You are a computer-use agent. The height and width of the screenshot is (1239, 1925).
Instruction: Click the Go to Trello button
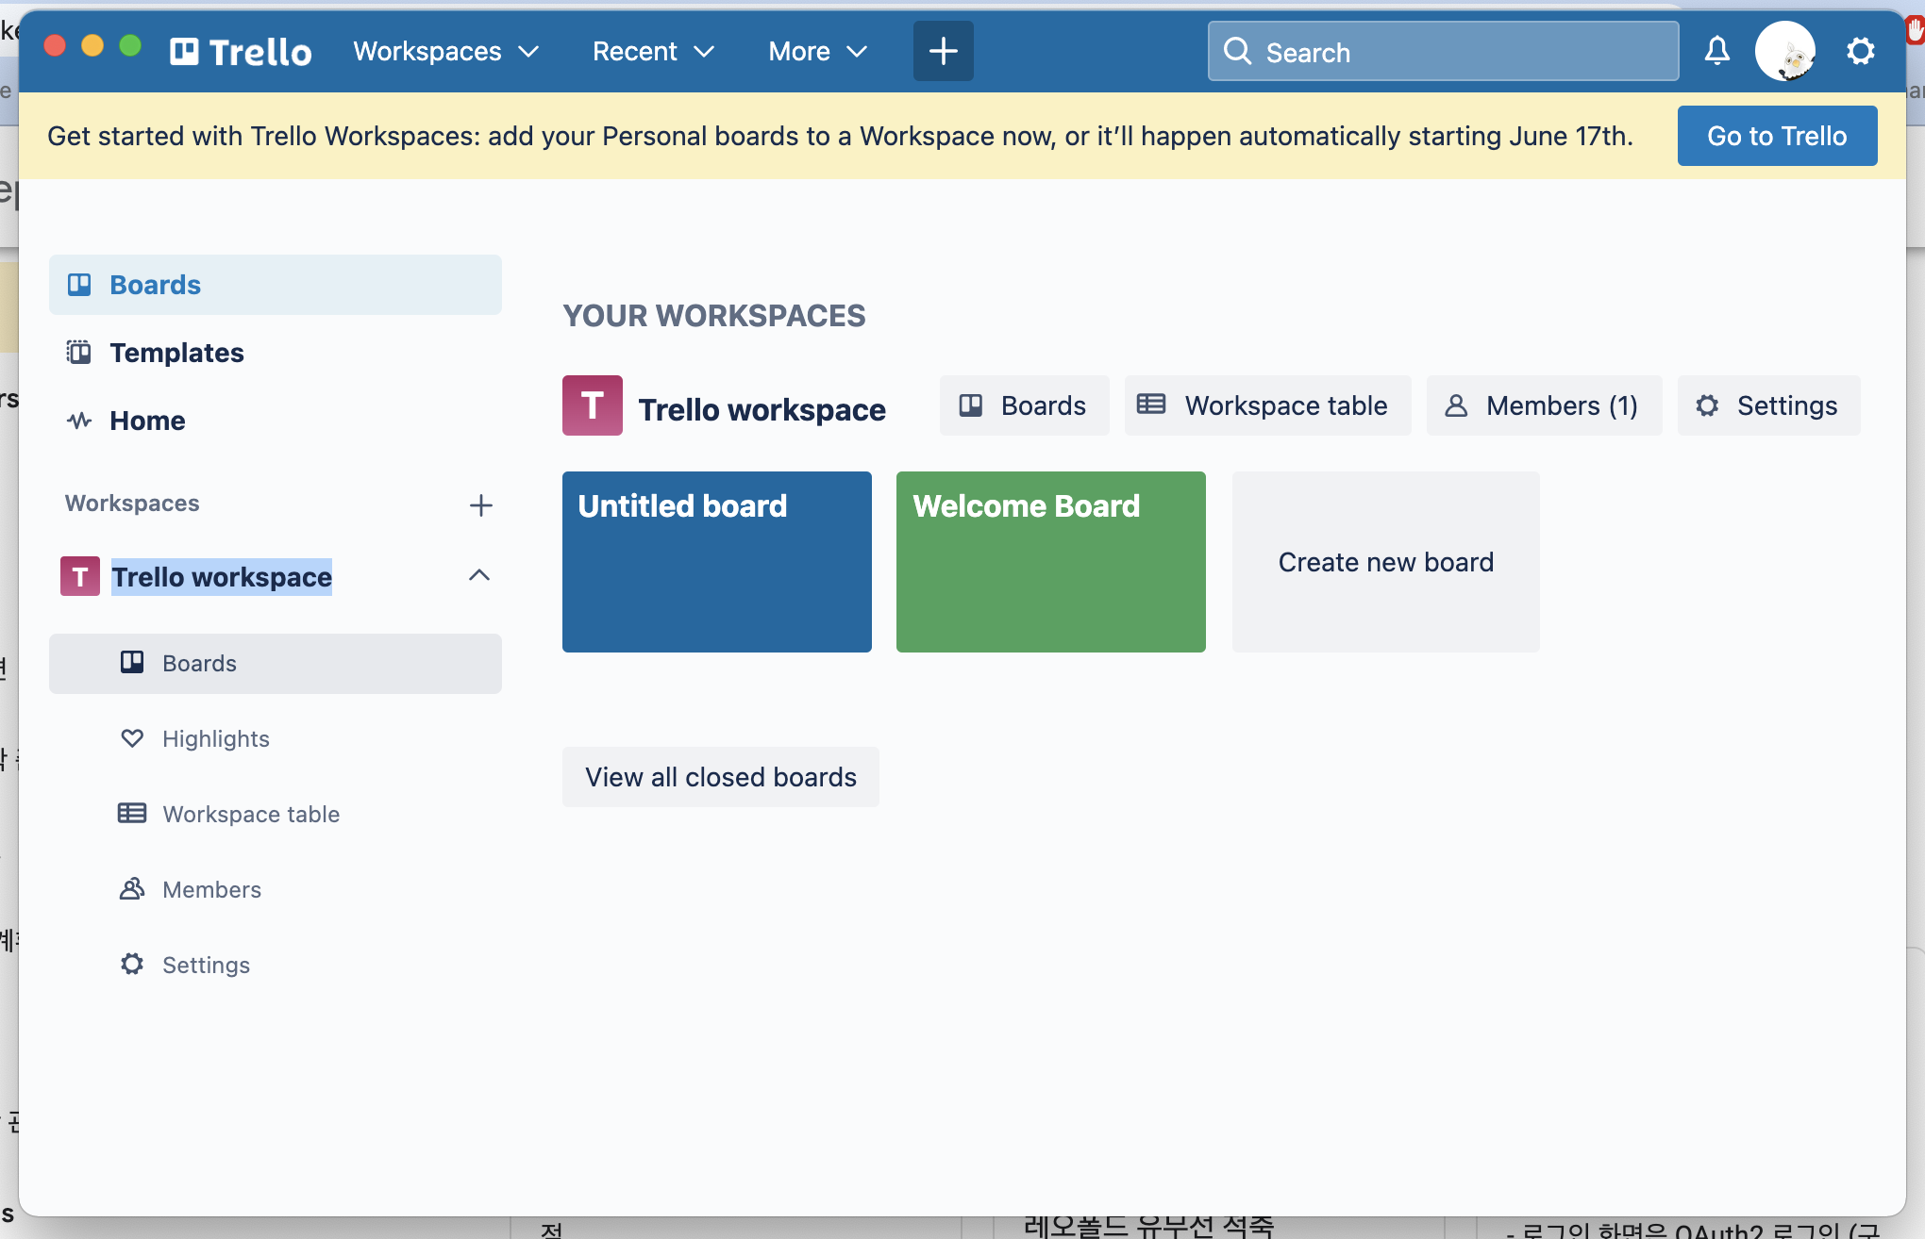click(1776, 136)
